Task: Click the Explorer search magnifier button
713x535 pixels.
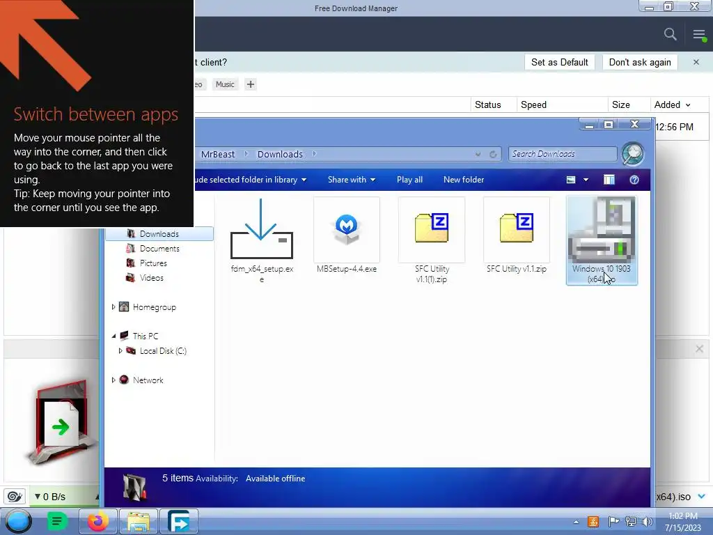Action: click(632, 154)
